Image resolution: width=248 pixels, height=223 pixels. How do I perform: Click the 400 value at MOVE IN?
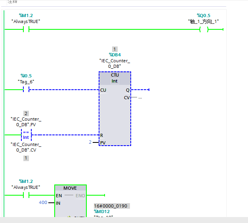[43, 202]
